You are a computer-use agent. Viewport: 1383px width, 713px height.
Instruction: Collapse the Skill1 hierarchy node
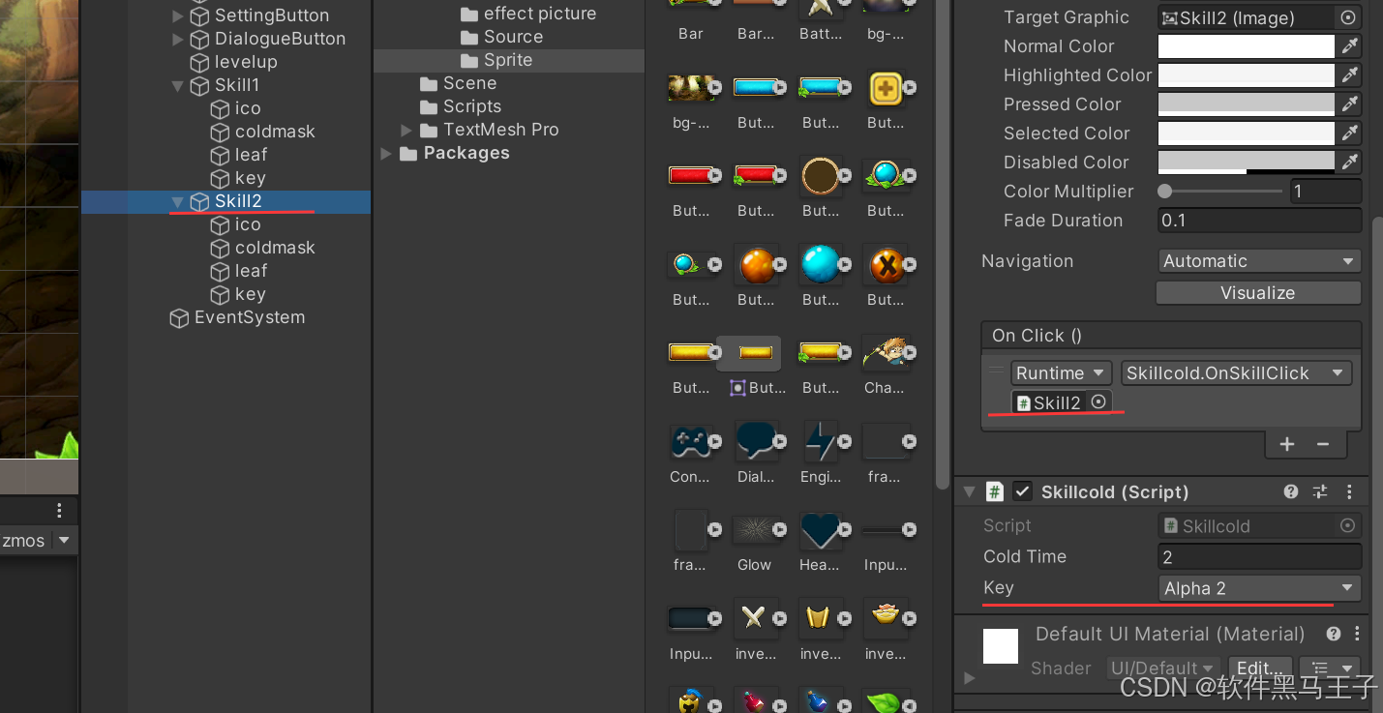177,85
